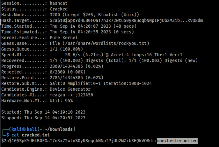
Task: Click the Kali icon in the prompt
Action: click(24, 129)
